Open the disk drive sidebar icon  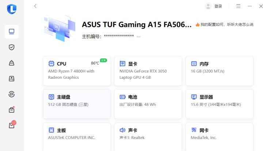[12, 78]
